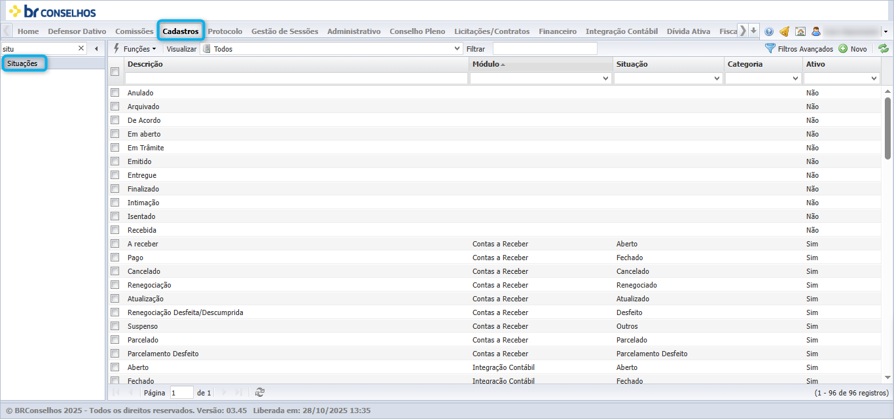The image size is (894, 419).
Task: Go to the home page window icon
Action: tap(800, 31)
